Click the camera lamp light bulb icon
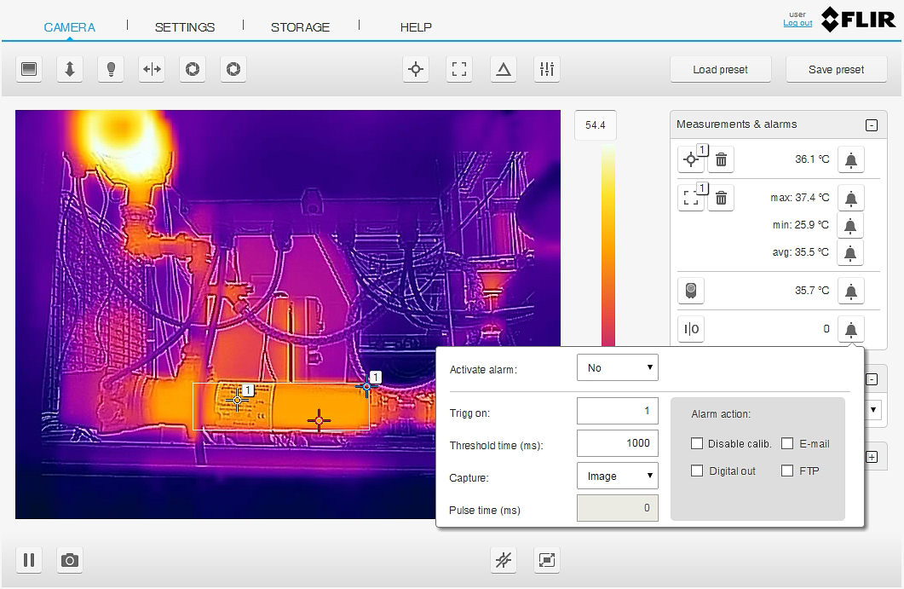The height and width of the screenshot is (589, 904). tap(111, 70)
